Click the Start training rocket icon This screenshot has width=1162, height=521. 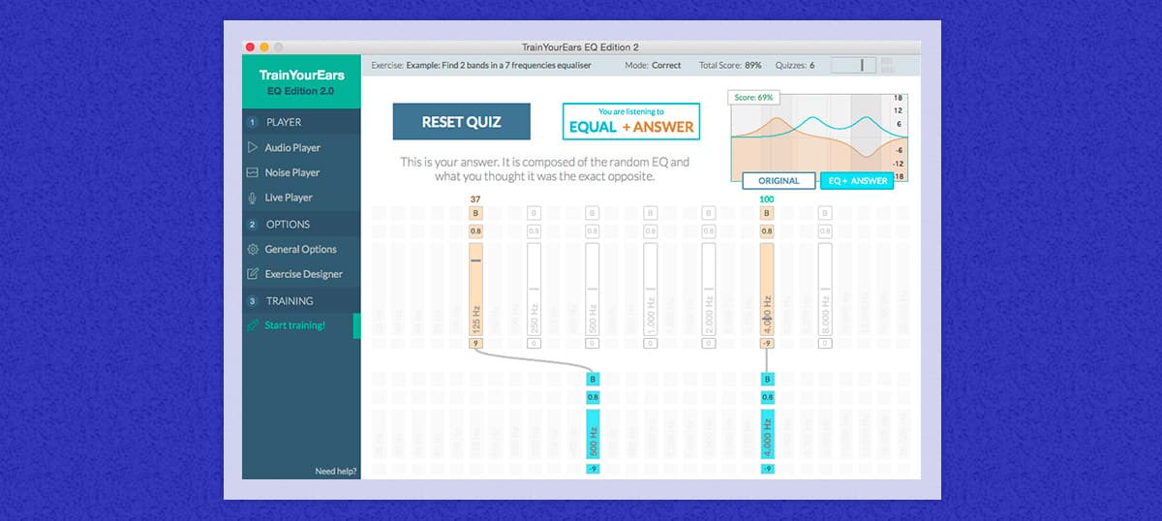pyautogui.click(x=253, y=325)
